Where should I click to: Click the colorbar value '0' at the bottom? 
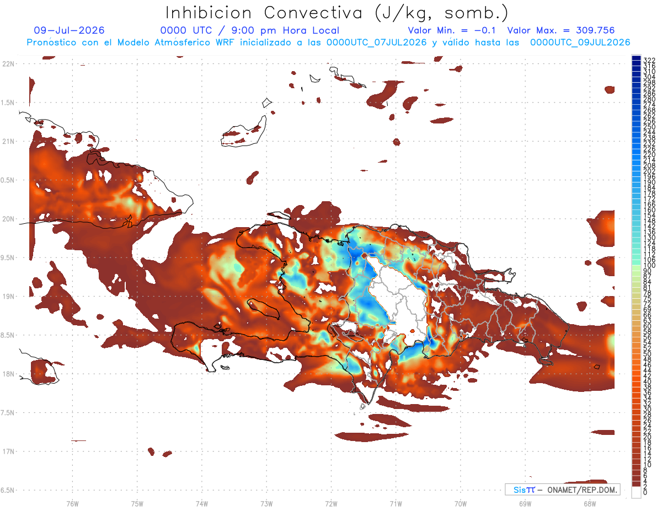click(x=645, y=493)
